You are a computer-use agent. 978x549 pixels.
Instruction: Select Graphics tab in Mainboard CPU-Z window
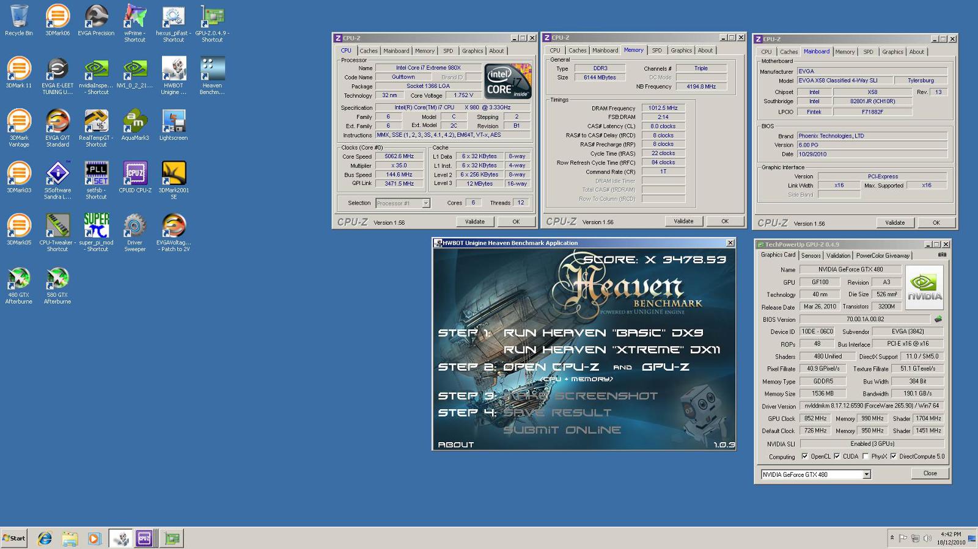[892, 51]
